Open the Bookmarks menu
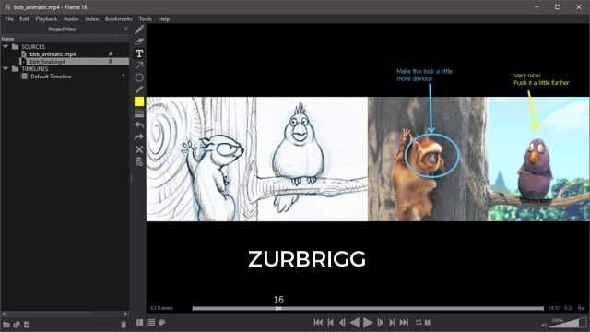This screenshot has width=590, height=332. pyautogui.click(x=119, y=18)
